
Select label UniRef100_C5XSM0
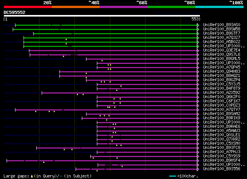[x=222, y=144]
